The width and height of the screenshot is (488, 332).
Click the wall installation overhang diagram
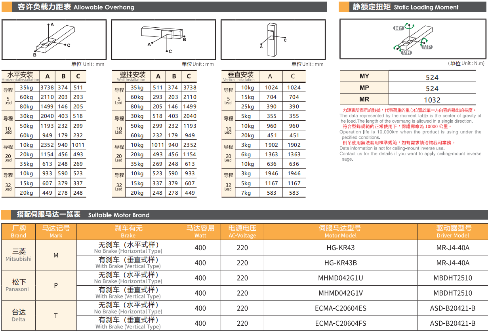pos(164,40)
